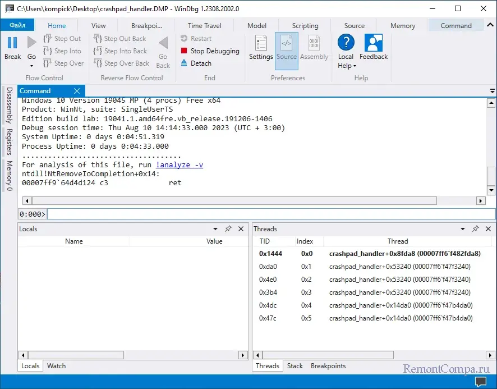Close the Locals panel

(241, 229)
